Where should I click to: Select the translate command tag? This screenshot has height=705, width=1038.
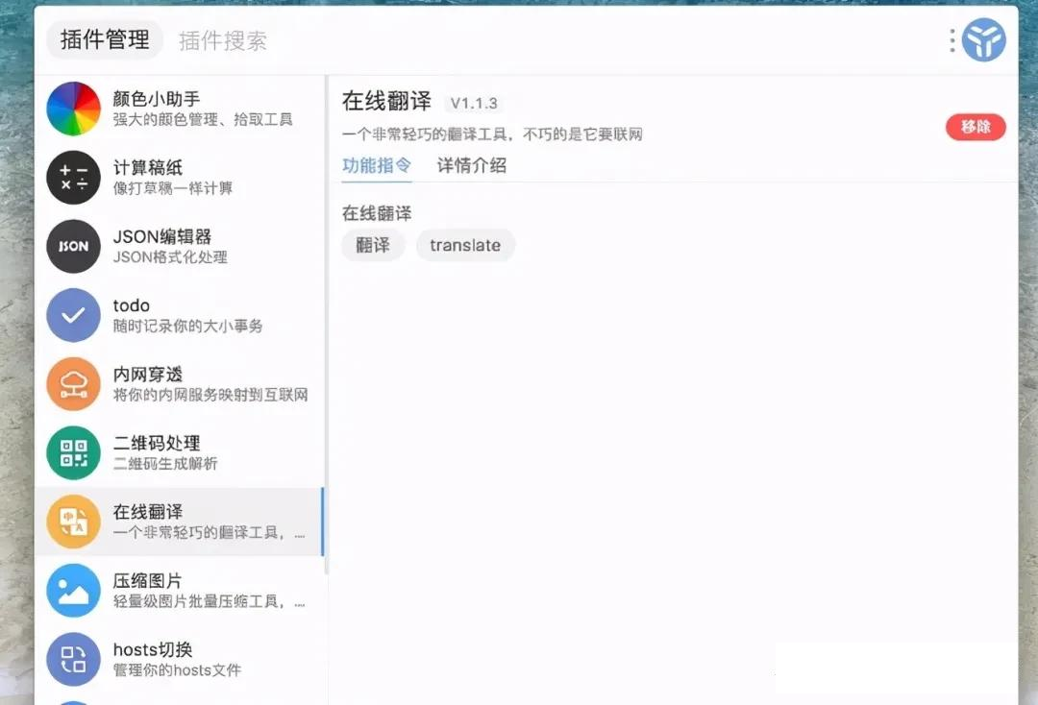[465, 245]
